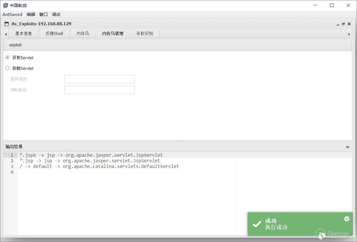The height and width of the screenshot is (242, 357).
Task: Select 获取Servlet radio option
Action: coord(7,58)
